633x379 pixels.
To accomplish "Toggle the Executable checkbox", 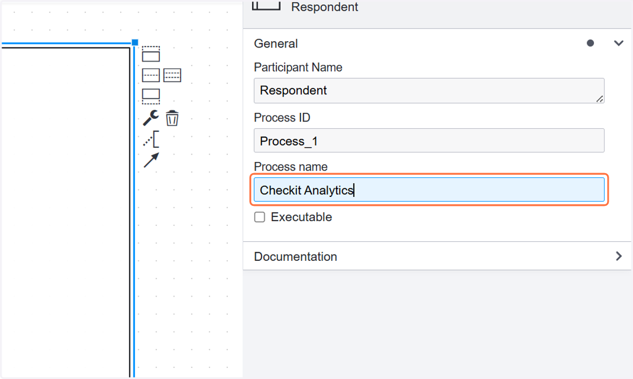I will pyautogui.click(x=260, y=217).
